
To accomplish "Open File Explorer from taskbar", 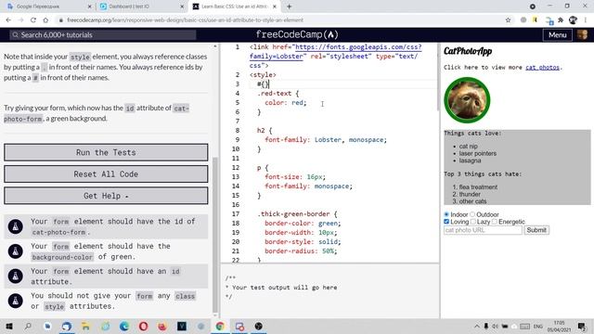I will [86, 326].
